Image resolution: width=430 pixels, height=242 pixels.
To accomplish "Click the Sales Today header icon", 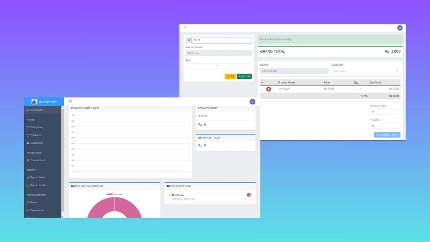I will (199, 108).
